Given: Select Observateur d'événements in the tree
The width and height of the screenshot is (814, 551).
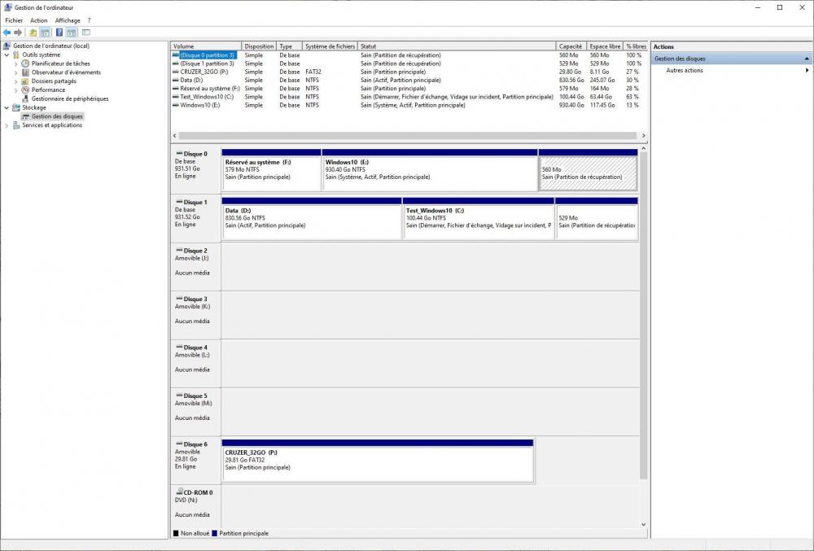Looking at the screenshot, I should (66, 72).
